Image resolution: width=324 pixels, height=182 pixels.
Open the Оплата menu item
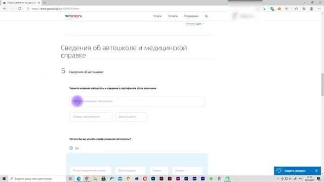pos(173,16)
